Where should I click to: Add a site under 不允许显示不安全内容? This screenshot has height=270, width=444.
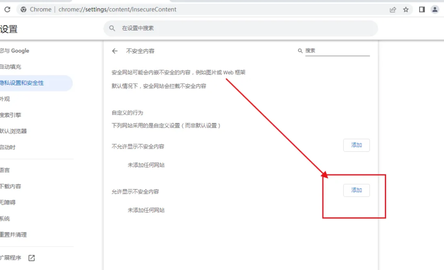tap(356, 145)
